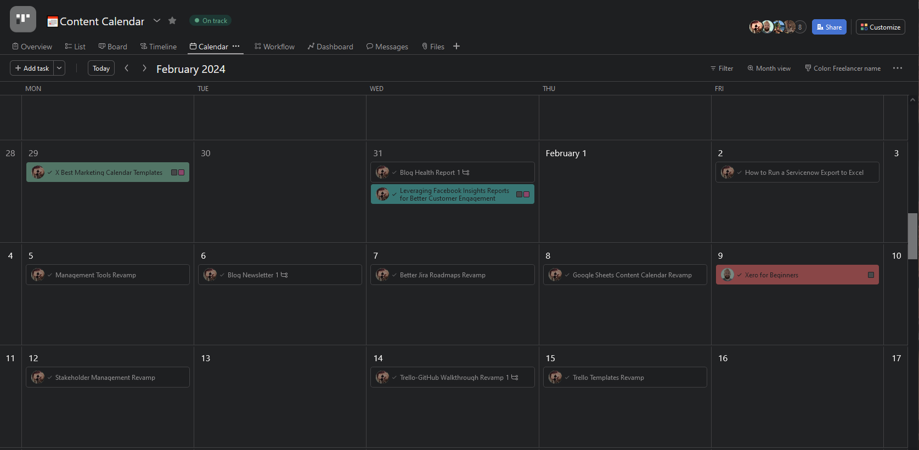This screenshot has width=919, height=450.
Task: Click assignee avatar on How to Run Servicenow
Action: 728,172
